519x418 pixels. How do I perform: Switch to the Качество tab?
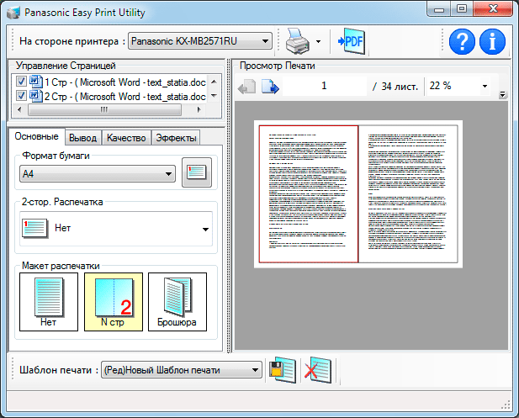click(126, 138)
